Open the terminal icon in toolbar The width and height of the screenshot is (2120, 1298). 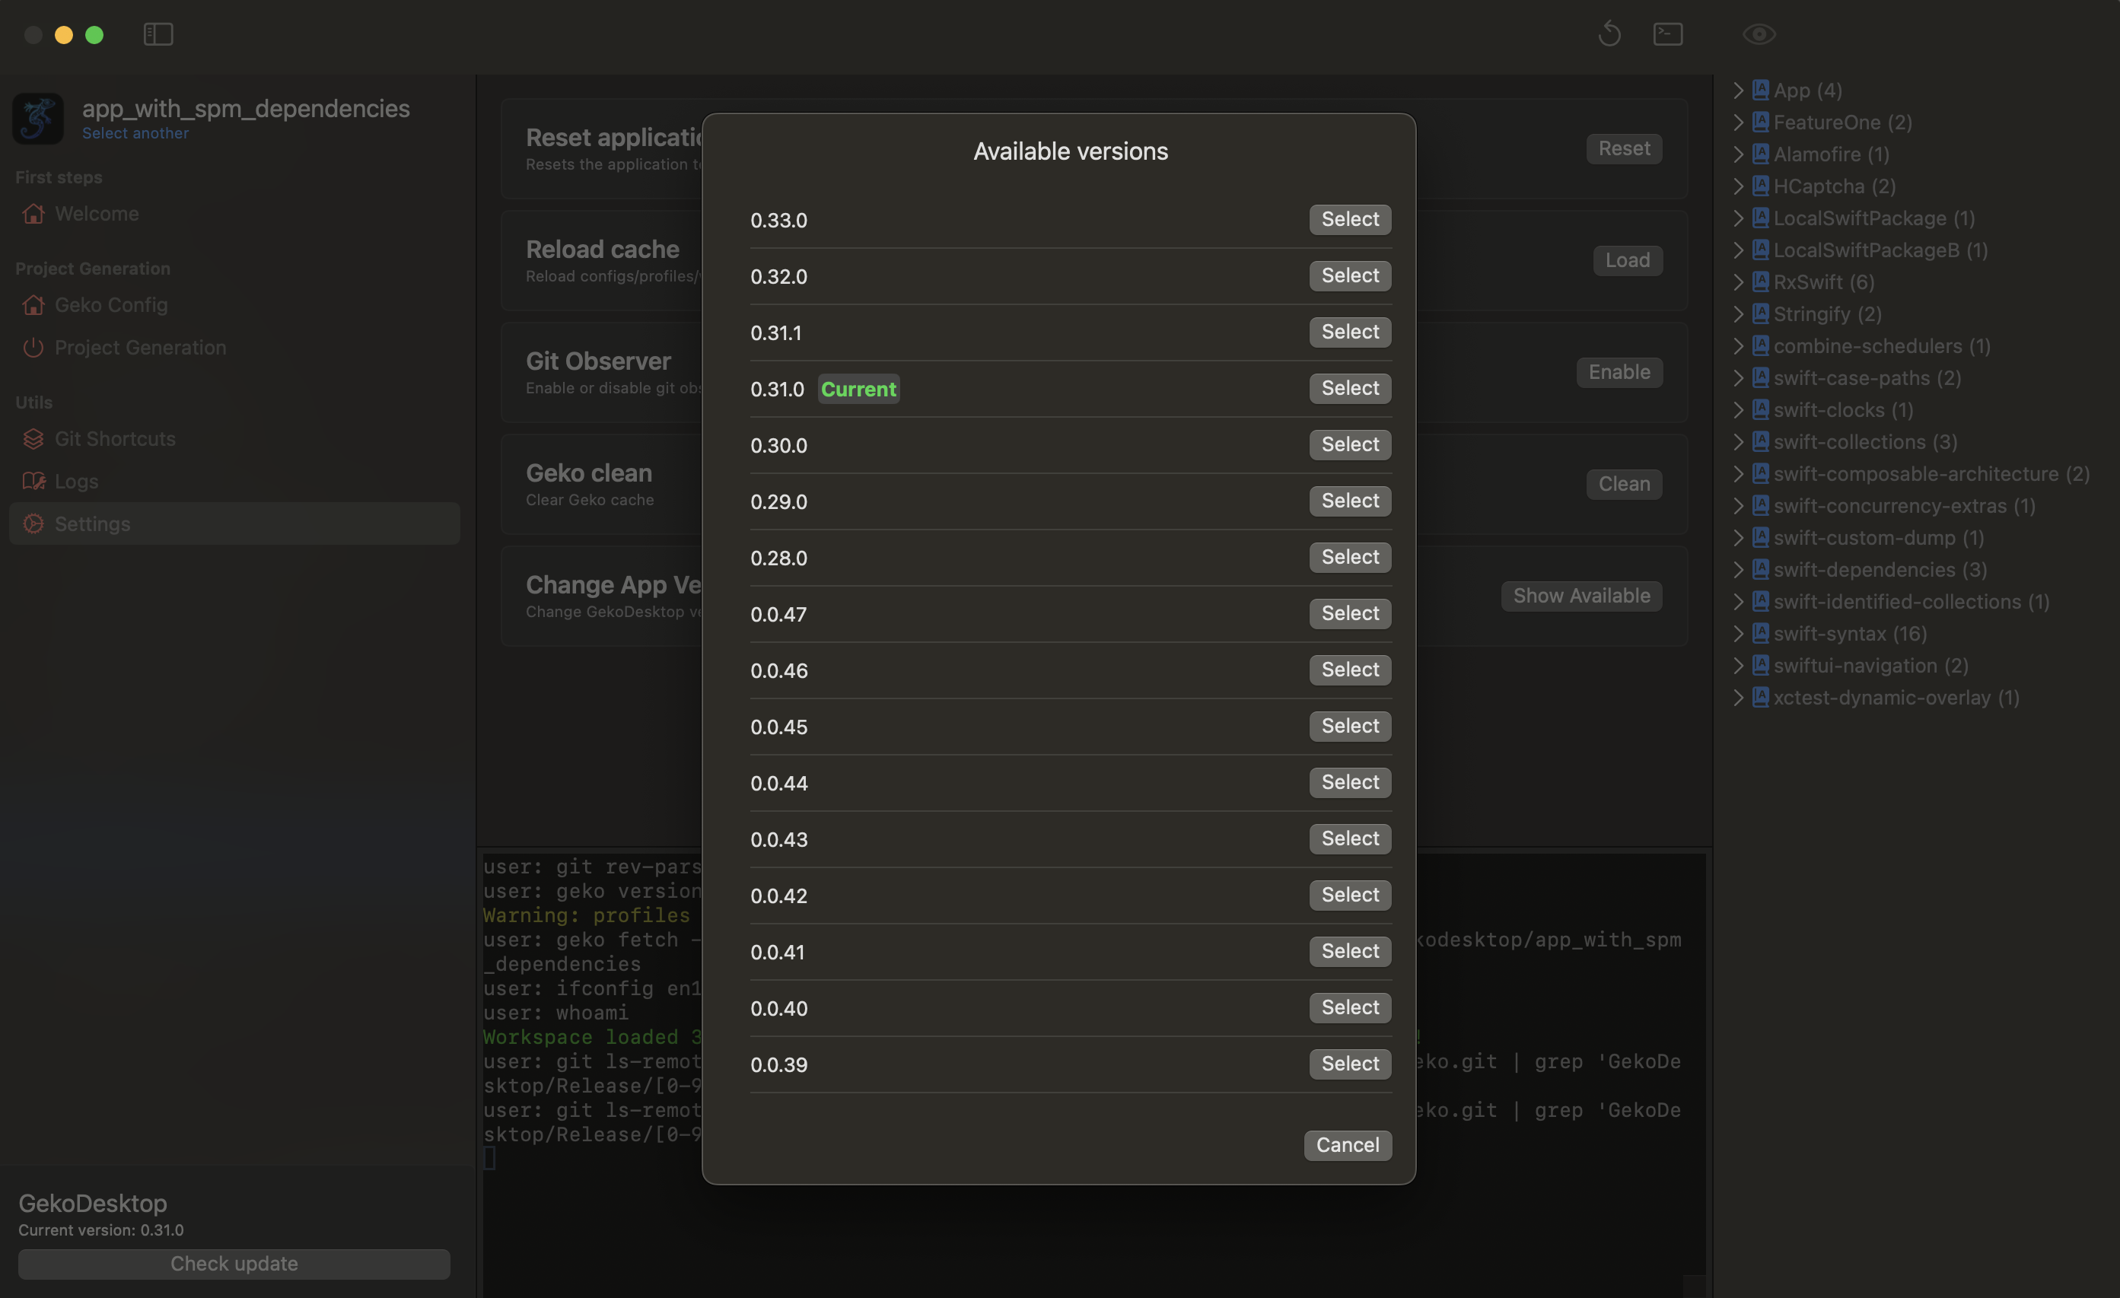[1667, 34]
